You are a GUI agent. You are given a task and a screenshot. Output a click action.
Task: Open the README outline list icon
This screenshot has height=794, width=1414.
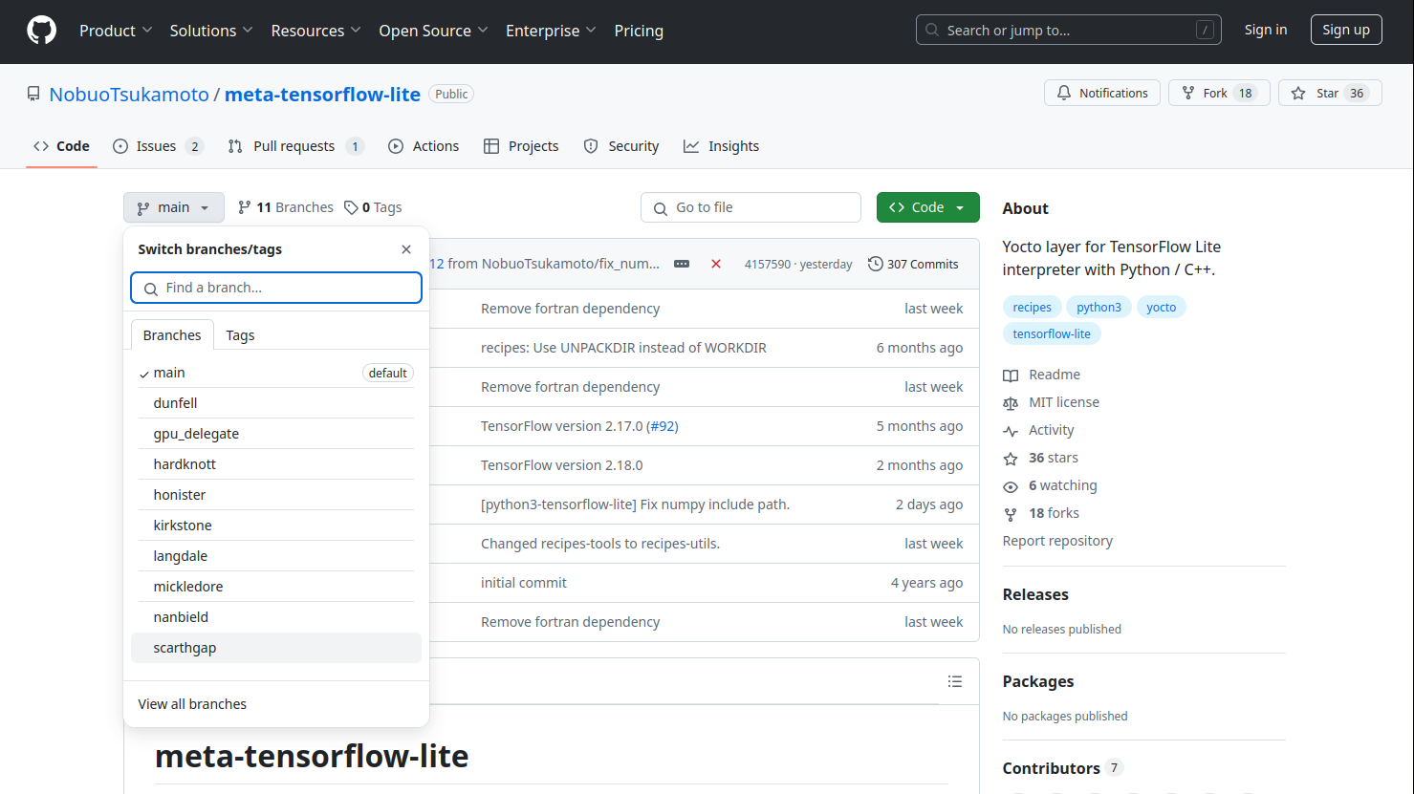954,681
